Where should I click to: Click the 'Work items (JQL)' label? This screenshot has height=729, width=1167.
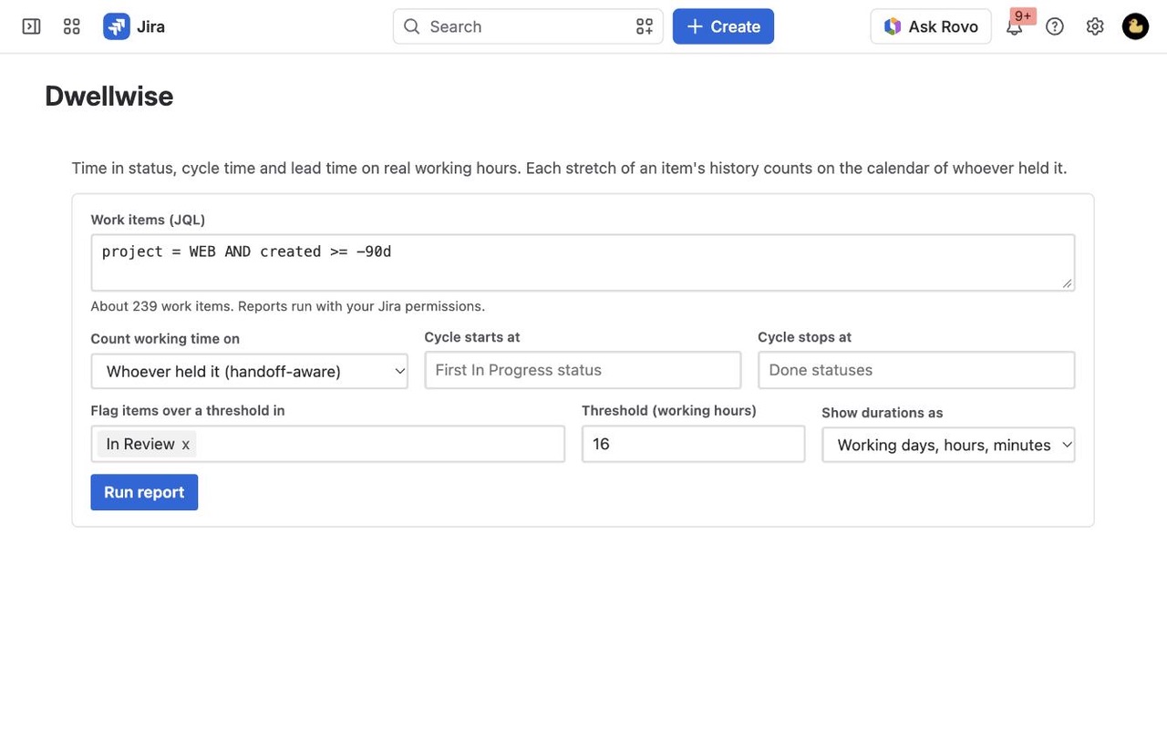[148, 220]
